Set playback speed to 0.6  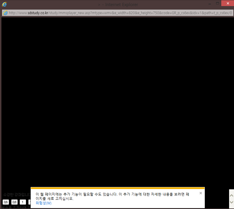[x=6, y=202]
